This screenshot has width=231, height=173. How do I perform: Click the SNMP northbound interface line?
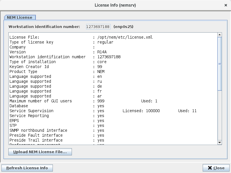pyautogui.click(x=38, y=131)
